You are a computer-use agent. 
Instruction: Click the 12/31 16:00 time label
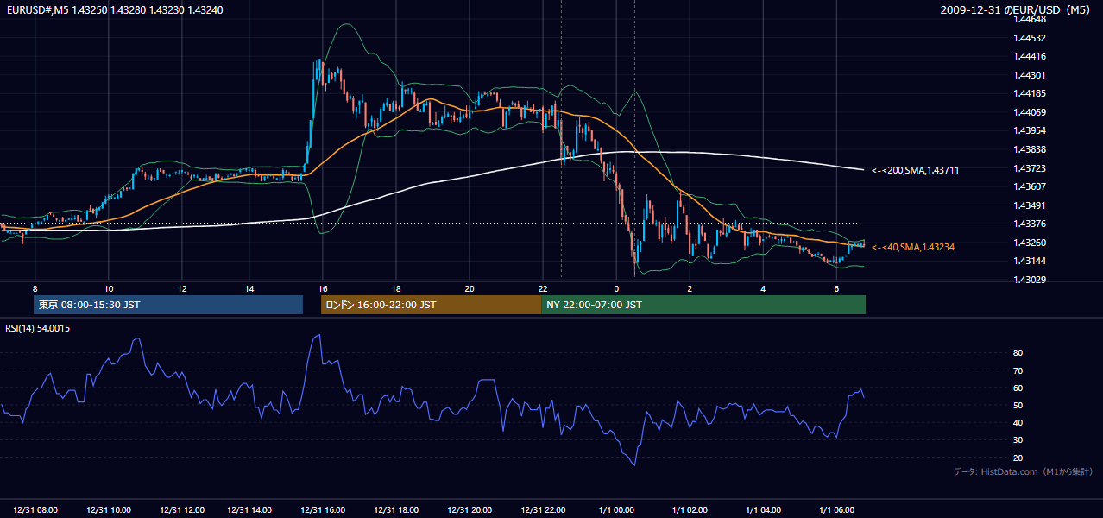[323, 510]
